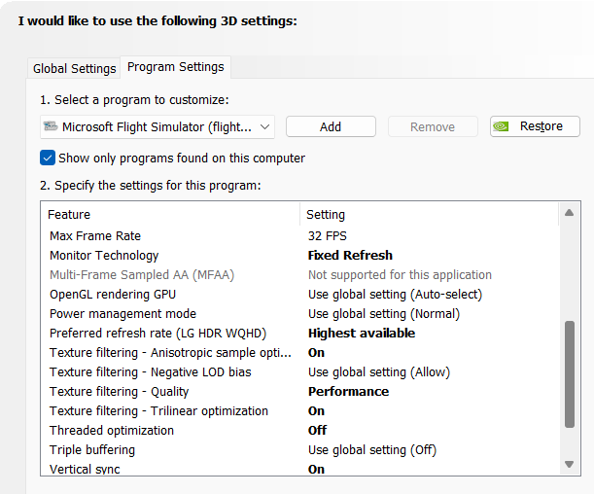Click the Setting column header
Image resolution: width=594 pixels, height=494 pixels.
point(429,214)
